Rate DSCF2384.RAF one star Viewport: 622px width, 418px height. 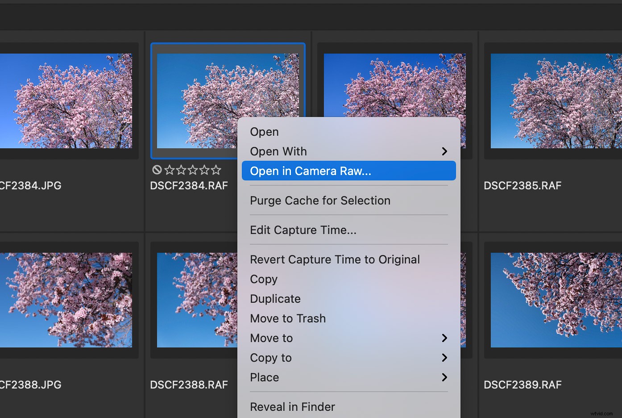(x=169, y=170)
